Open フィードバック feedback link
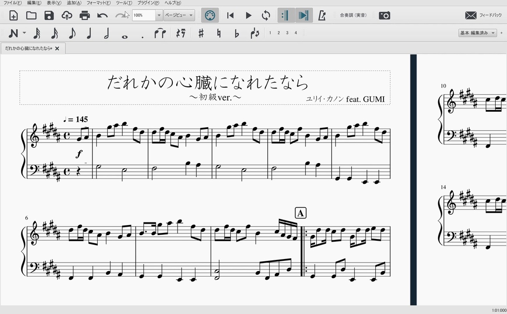 point(483,15)
